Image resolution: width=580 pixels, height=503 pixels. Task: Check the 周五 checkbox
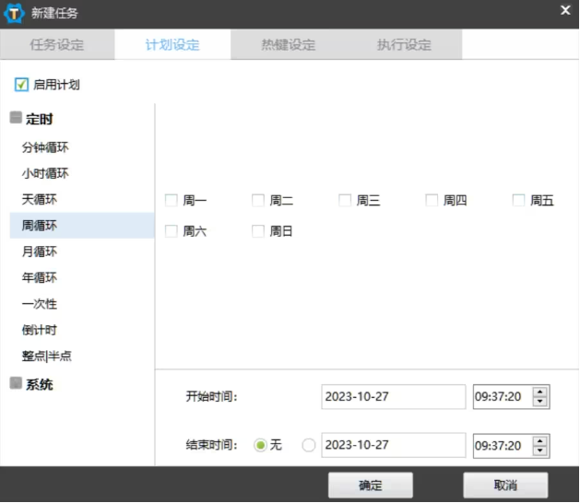pos(518,200)
